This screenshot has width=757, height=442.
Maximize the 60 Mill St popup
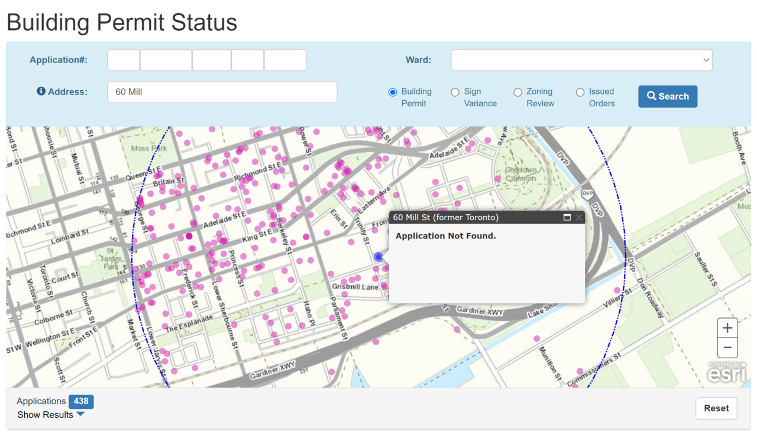tap(567, 217)
